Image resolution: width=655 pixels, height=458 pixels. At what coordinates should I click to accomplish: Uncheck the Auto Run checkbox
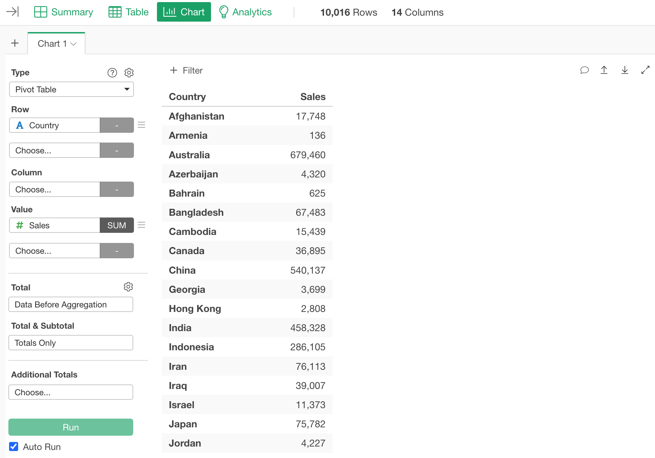pyautogui.click(x=14, y=446)
